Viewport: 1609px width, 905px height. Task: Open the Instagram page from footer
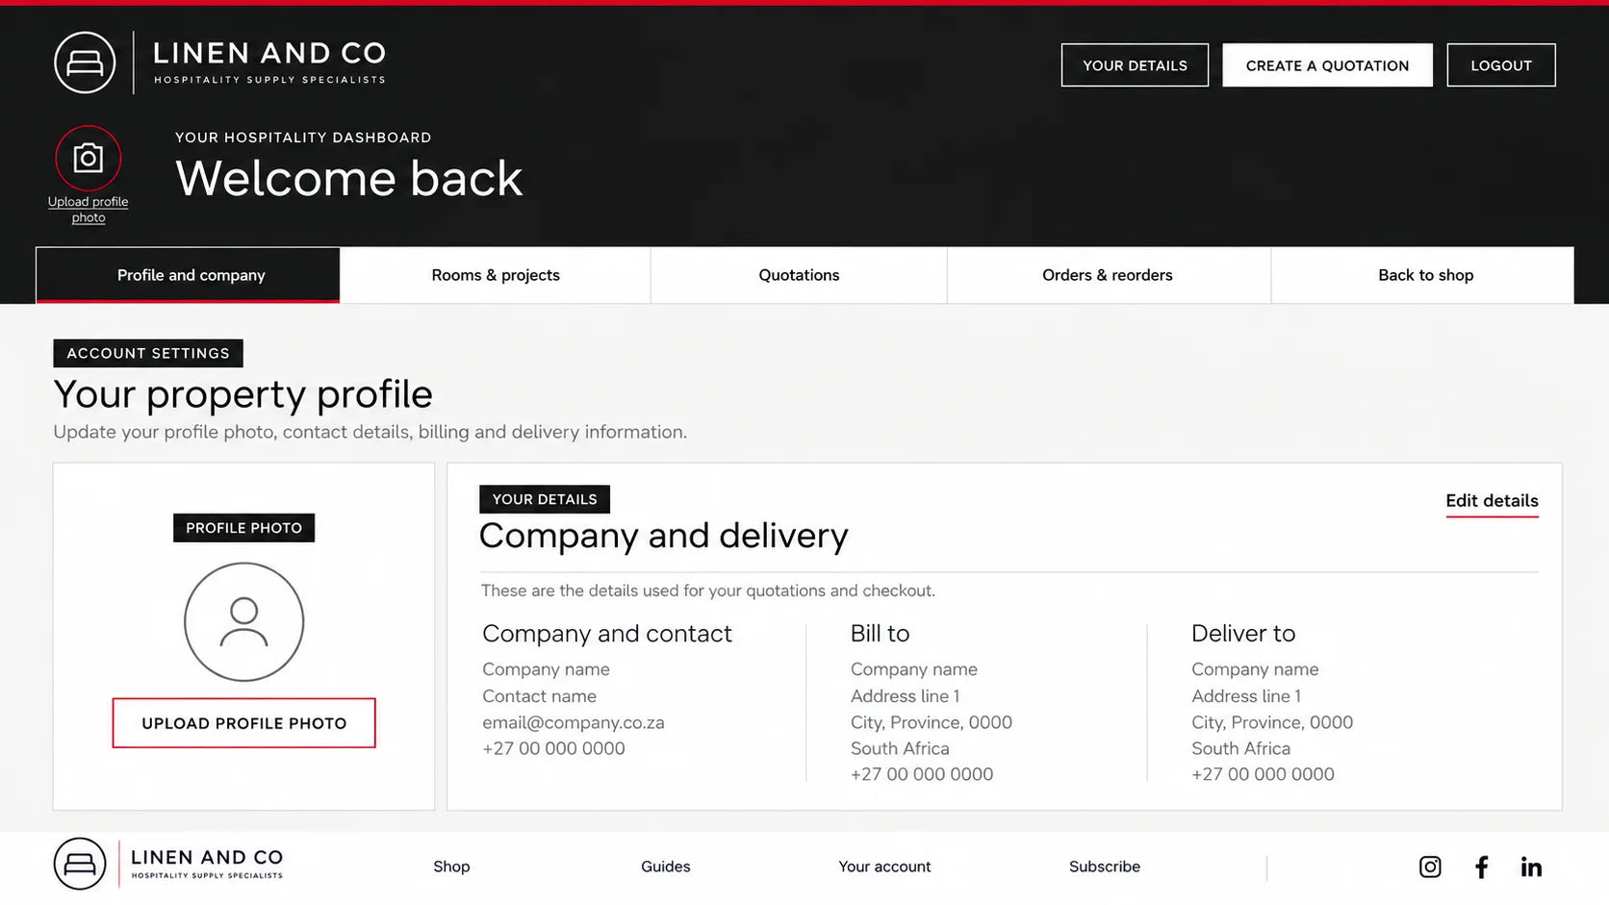1430,867
